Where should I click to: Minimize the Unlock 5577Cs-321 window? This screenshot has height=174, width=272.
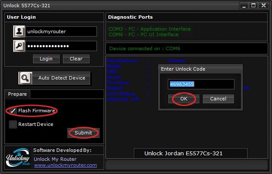click(x=244, y=6)
